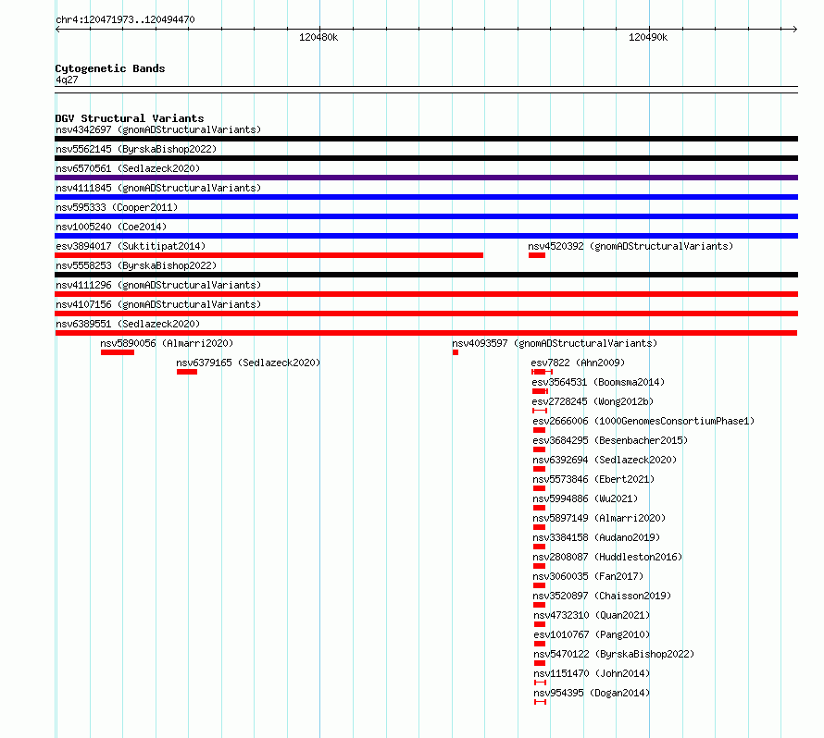Click the tiny red block under nsv4093597
The image size is (824, 738).
[456, 352]
